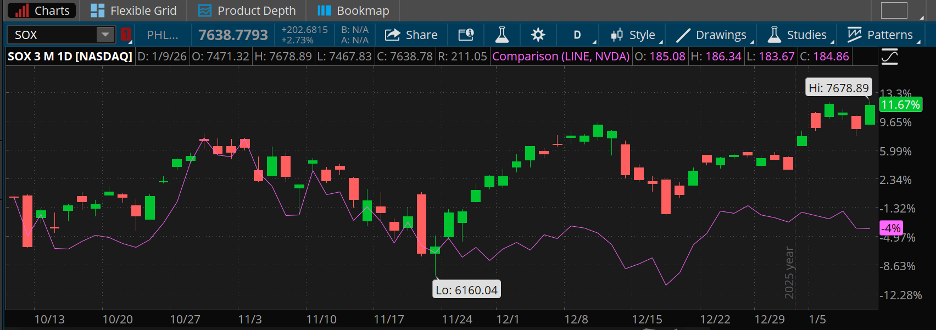Click the PHL... instrument description
The height and width of the screenshot is (330, 936).
(x=163, y=35)
